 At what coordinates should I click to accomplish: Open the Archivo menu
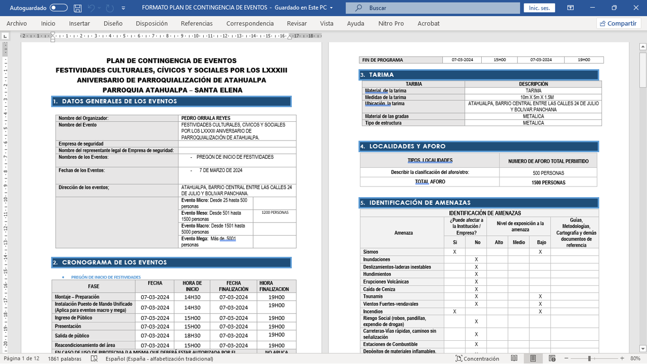[17, 23]
